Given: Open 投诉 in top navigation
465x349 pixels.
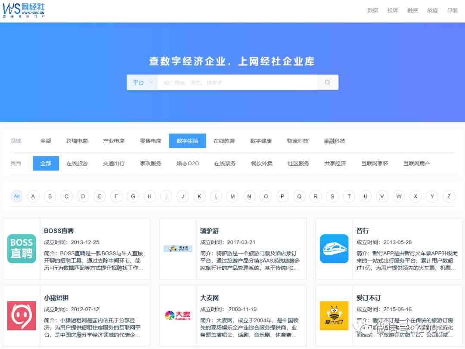Looking at the screenshot, I should click(393, 10).
